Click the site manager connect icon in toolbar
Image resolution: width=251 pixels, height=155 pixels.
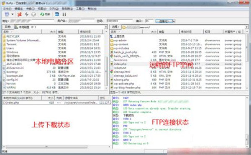(7, 14)
